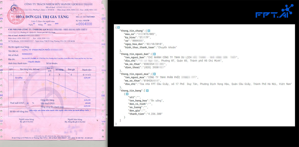Select the "ten_nguoi_mua" key
Image resolution: width=299 pixels, height=147 pixels.
(135, 77)
